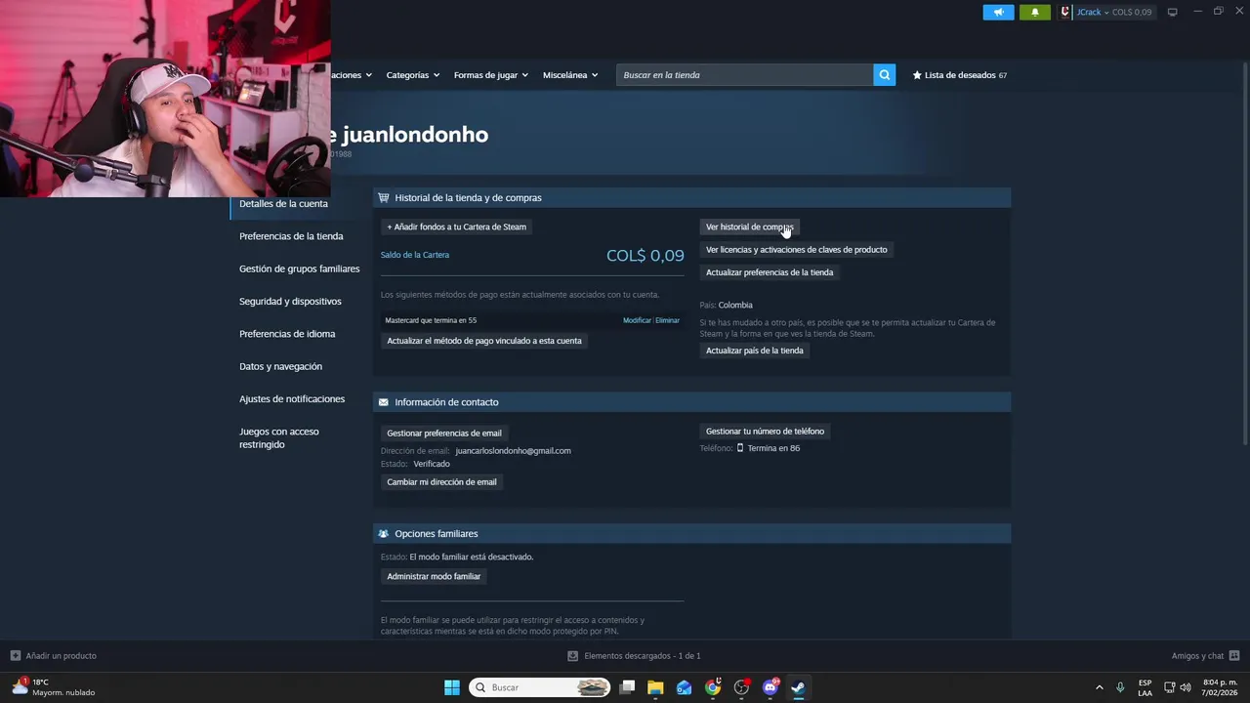Click Eliminar for the Mastercard
The width and height of the screenshot is (1250, 703).
(668, 320)
